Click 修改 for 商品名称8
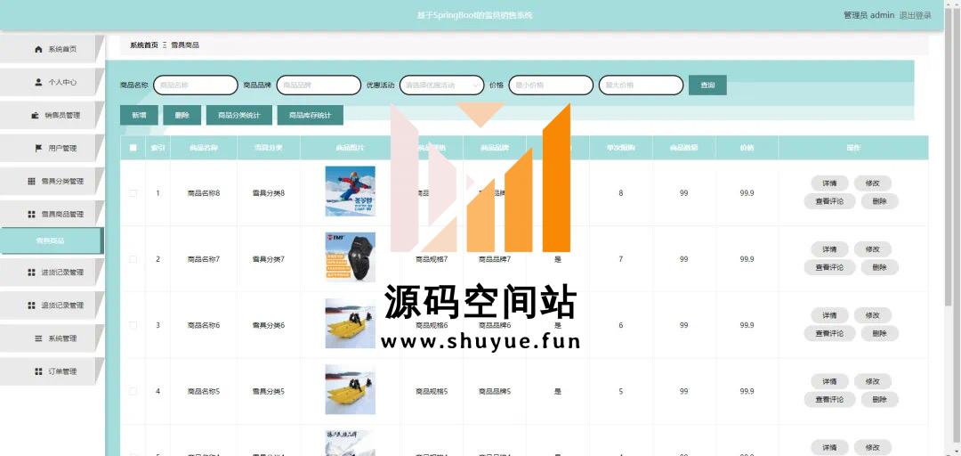Viewport: 961px width, 456px height. coord(873,183)
